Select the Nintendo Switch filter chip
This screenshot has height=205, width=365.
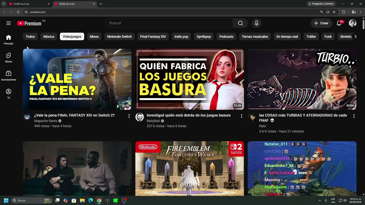click(x=119, y=36)
